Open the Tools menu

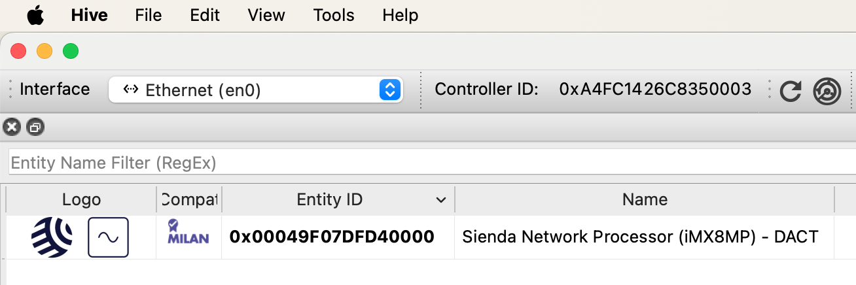[334, 15]
